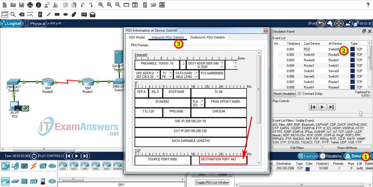373x187 pixels.
Task: Switch to Logical workspace view
Action: tap(11, 24)
